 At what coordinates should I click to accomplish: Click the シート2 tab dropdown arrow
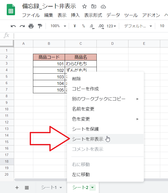click(92, 187)
